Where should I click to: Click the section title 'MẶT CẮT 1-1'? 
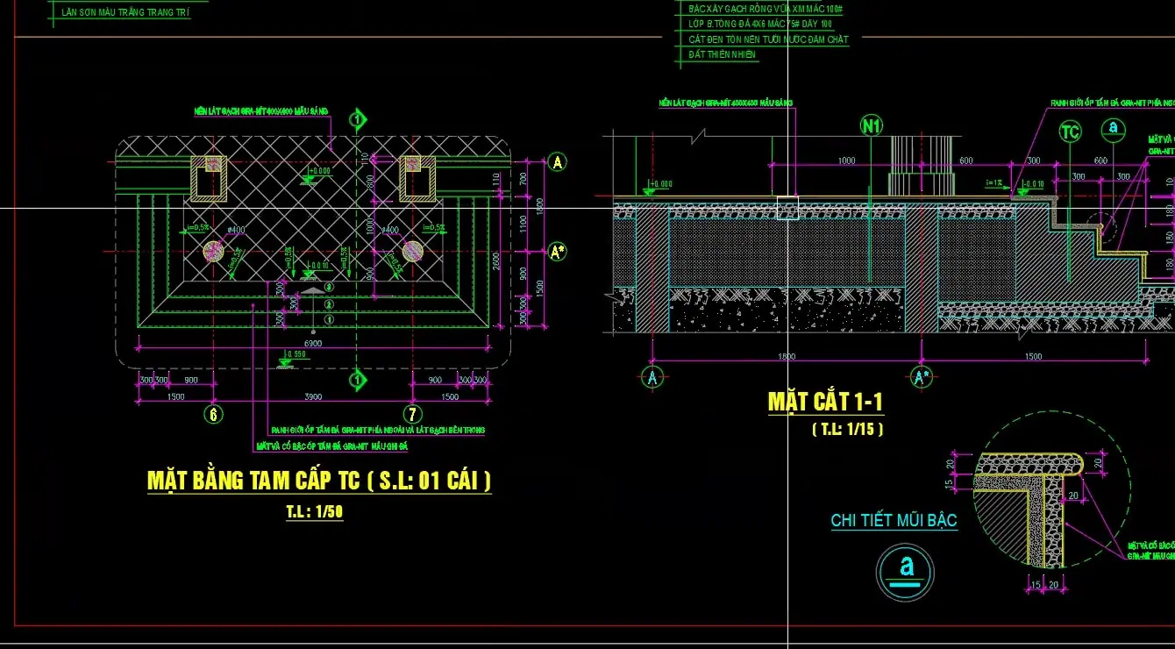(825, 403)
